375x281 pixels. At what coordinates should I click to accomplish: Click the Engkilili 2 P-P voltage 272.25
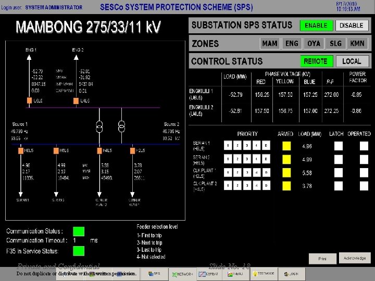click(x=331, y=111)
